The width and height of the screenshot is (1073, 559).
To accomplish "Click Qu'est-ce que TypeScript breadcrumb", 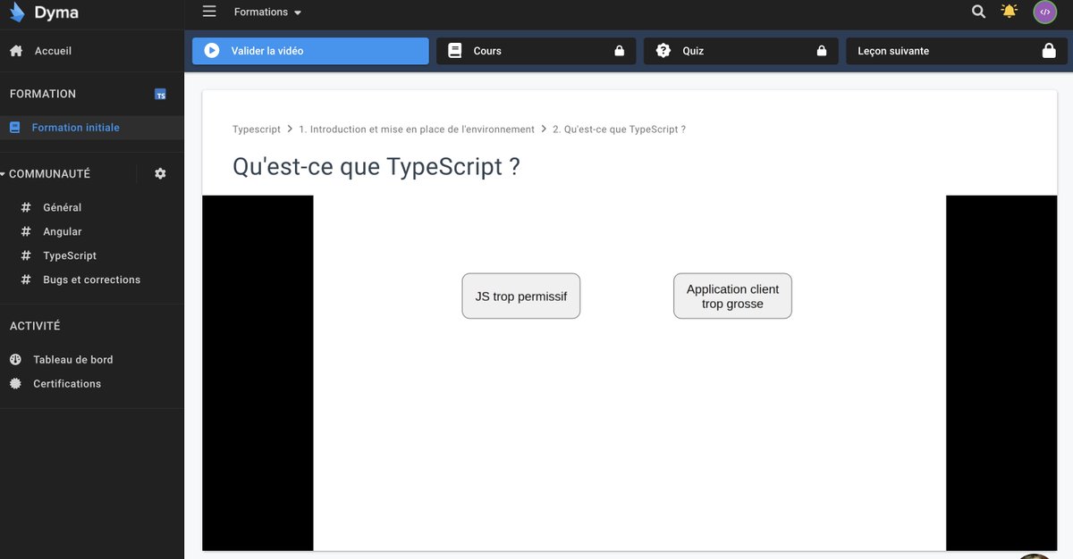I will tap(619, 129).
